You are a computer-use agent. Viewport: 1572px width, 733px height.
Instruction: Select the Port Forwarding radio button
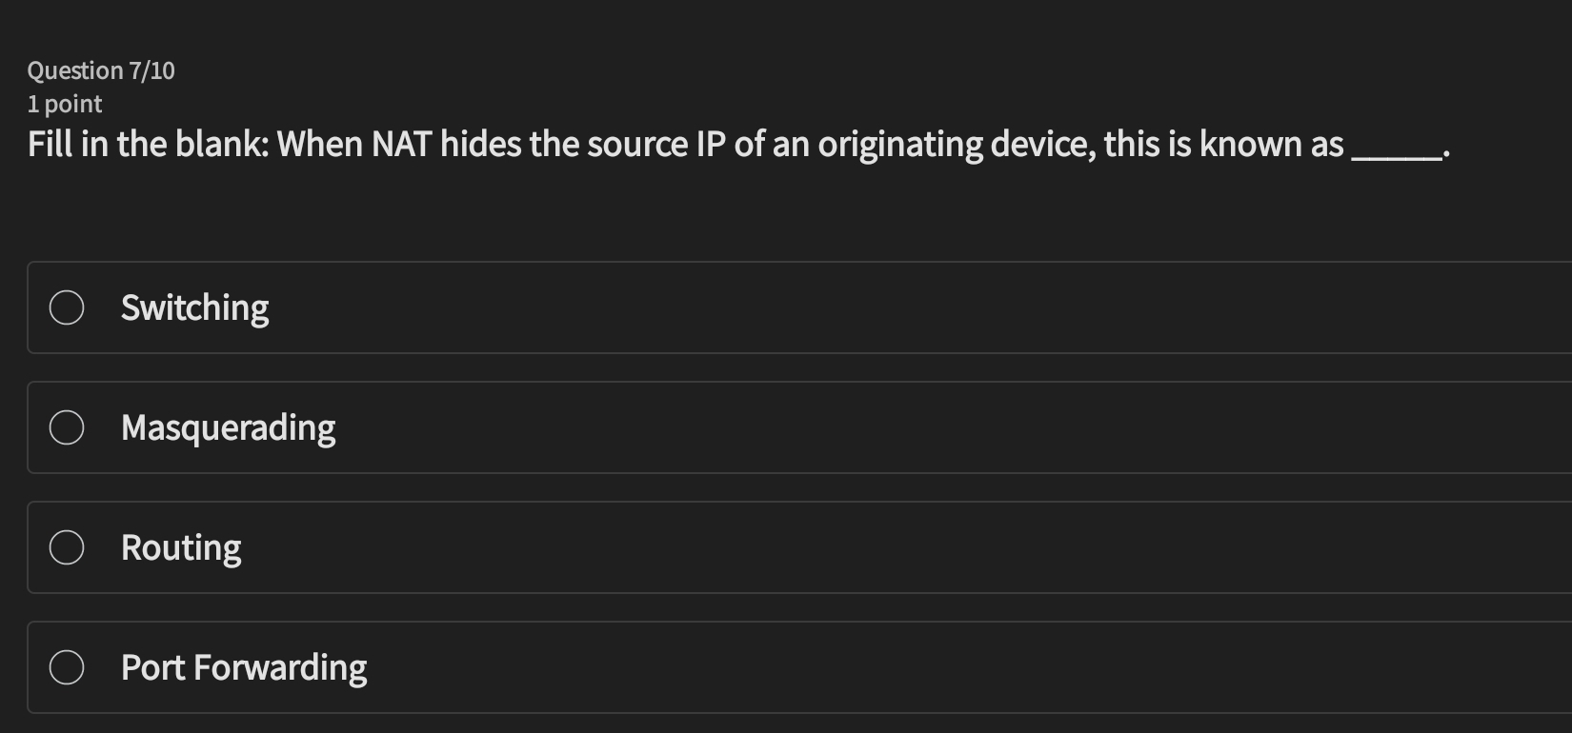tap(66, 667)
